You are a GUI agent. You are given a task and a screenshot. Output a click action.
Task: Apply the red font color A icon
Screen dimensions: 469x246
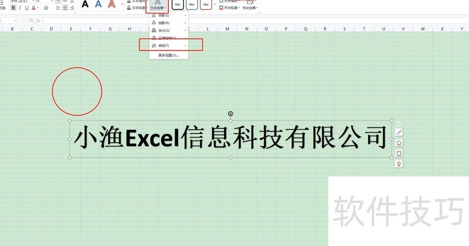click(33, 8)
